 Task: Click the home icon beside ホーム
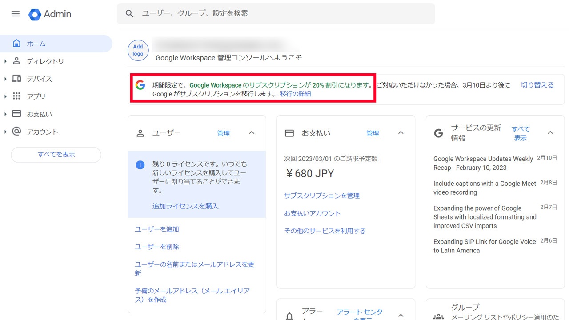pos(16,43)
